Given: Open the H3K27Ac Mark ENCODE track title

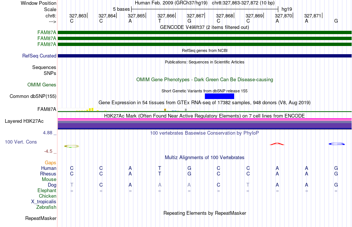Looking at the screenshot, I should 205,116.
